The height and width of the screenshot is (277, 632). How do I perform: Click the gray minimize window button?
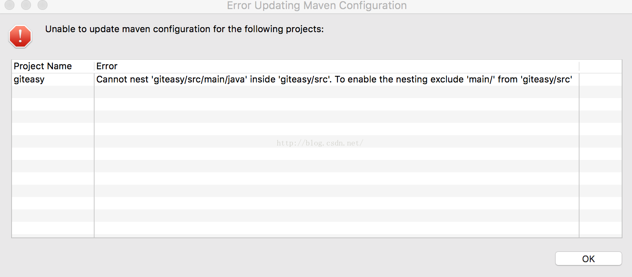tap(26, 5)
